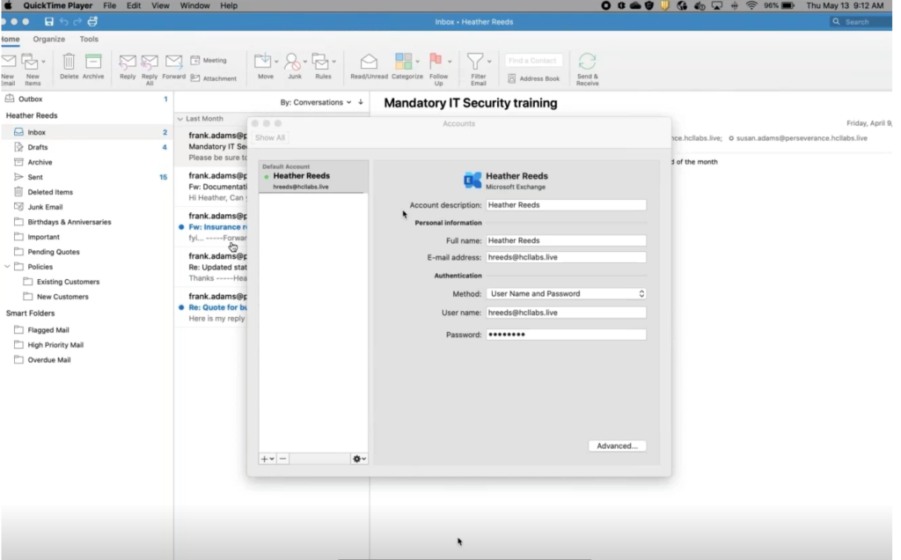This screenshot has width=901, height=560.
Task: Select the Inbox folder
Action: (87, 132)
